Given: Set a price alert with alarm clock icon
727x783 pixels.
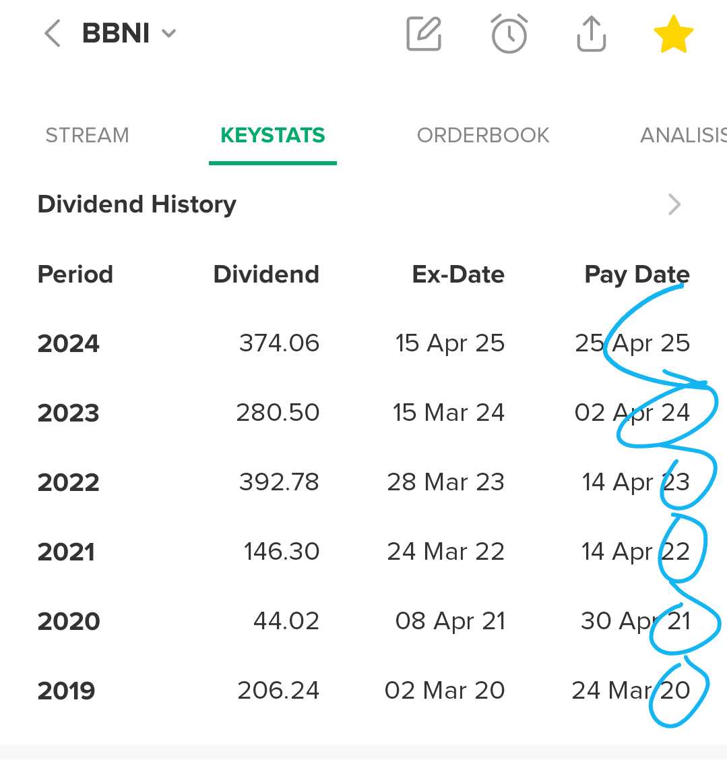Looking at the screenshot, I should pyautogui.click(x=509, y=34).
